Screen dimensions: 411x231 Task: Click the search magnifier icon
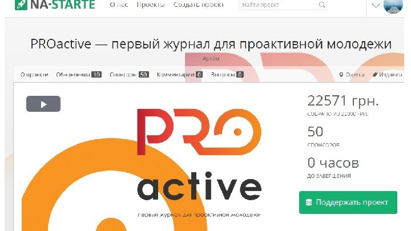point(322,5)
